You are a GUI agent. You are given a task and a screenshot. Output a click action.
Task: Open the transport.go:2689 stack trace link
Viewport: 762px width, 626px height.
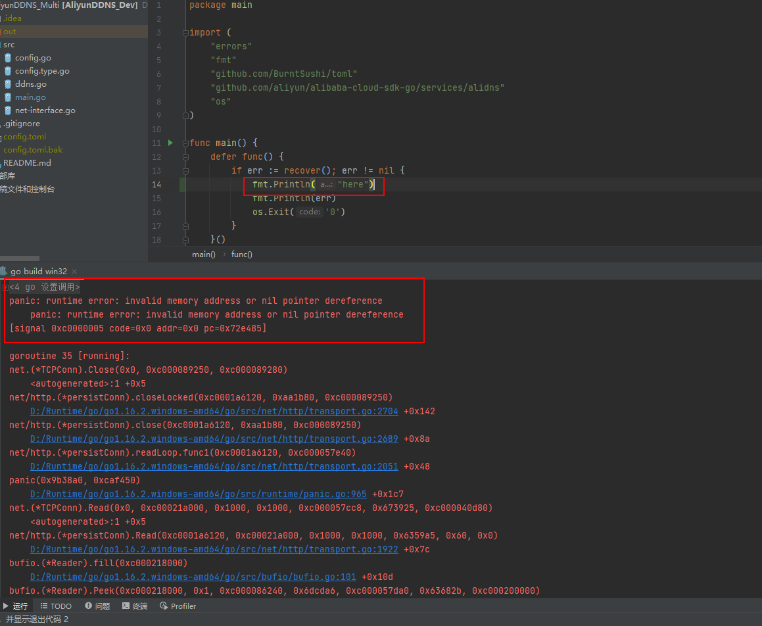pos(214,439)
